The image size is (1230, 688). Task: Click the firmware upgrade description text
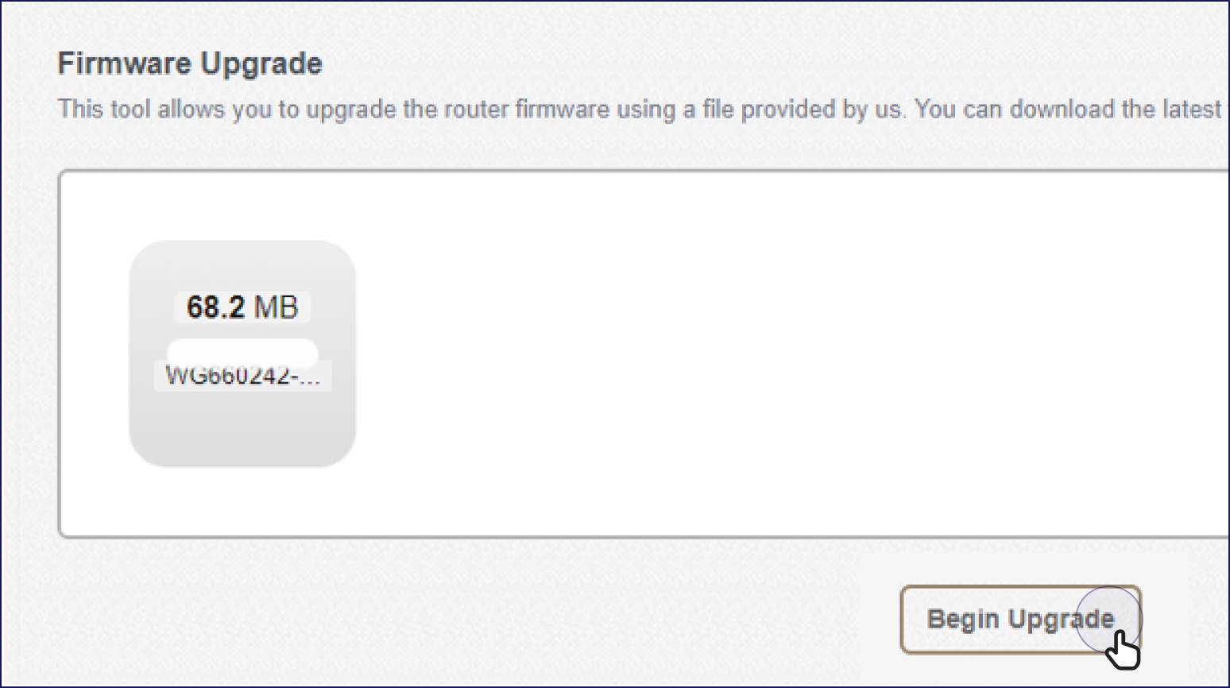tap(640, 109)
